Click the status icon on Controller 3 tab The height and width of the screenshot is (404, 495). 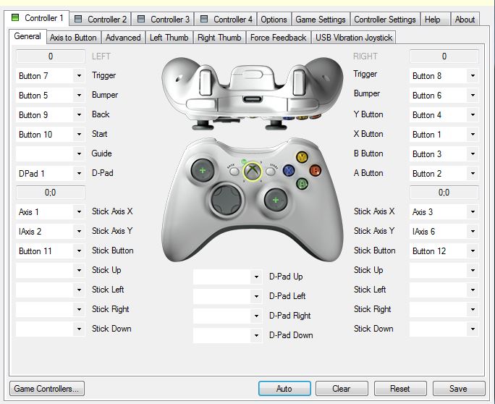[x=141, y=19]
